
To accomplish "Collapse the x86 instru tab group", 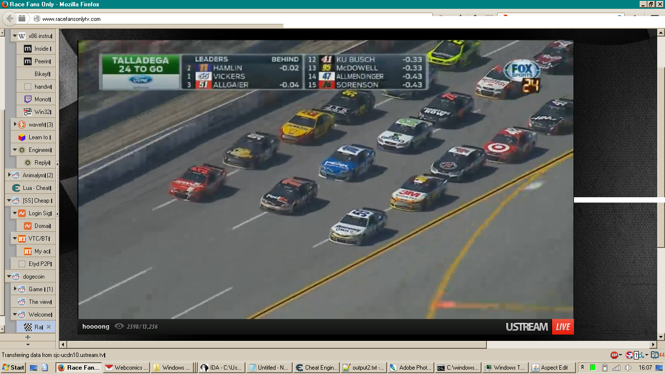I will pyautogui.click(x=15, y=36).
